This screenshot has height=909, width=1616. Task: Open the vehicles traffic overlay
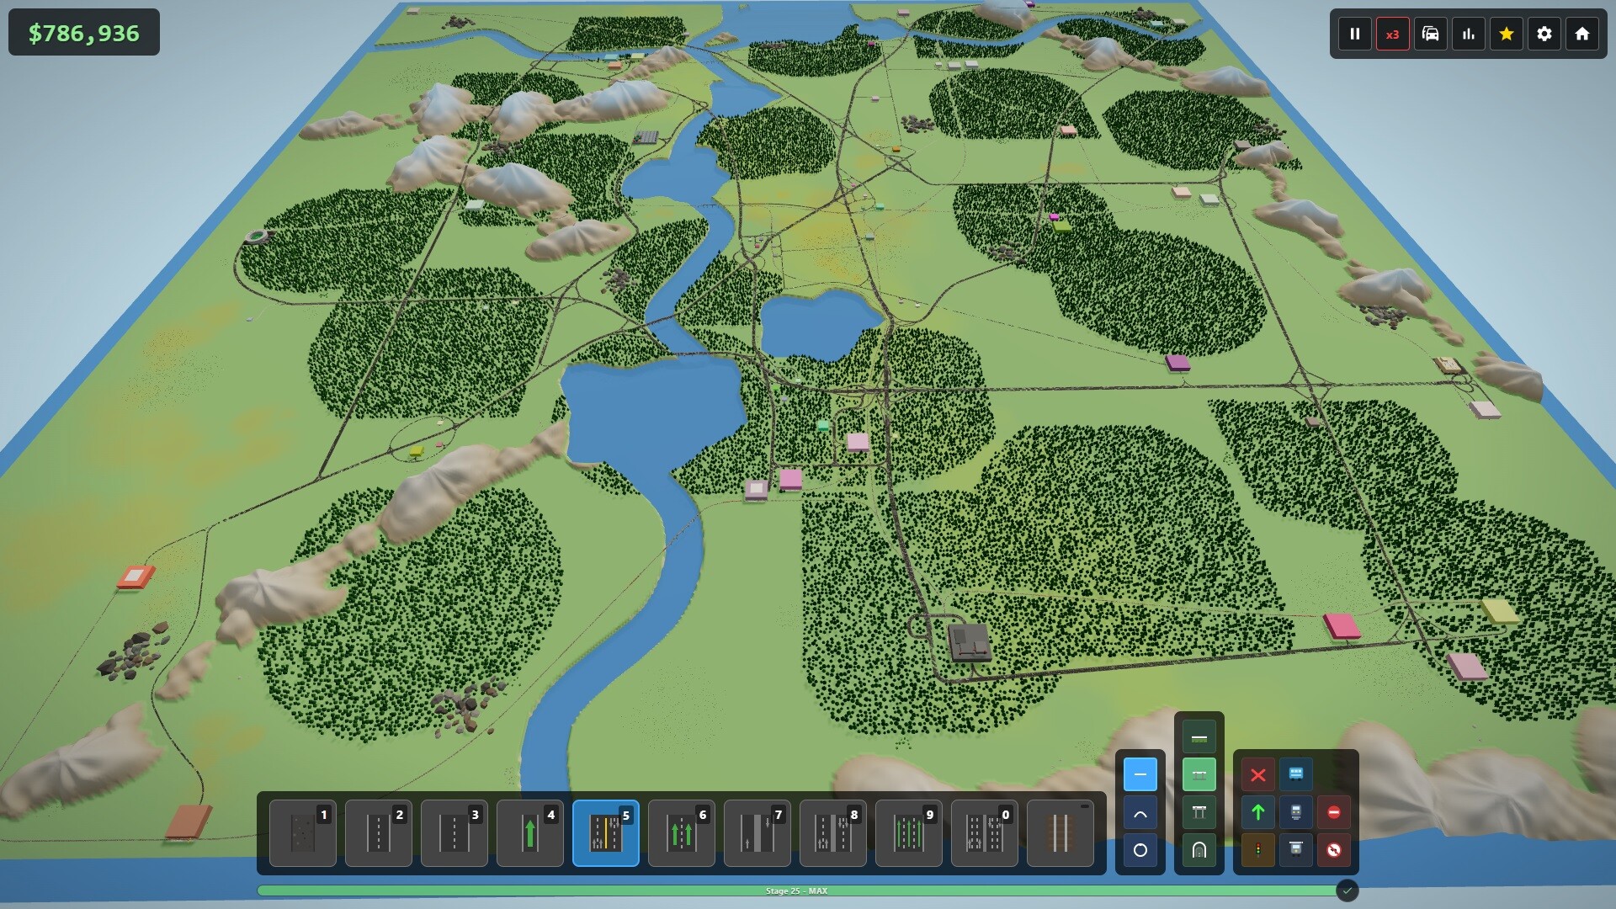coord(1431,34)
